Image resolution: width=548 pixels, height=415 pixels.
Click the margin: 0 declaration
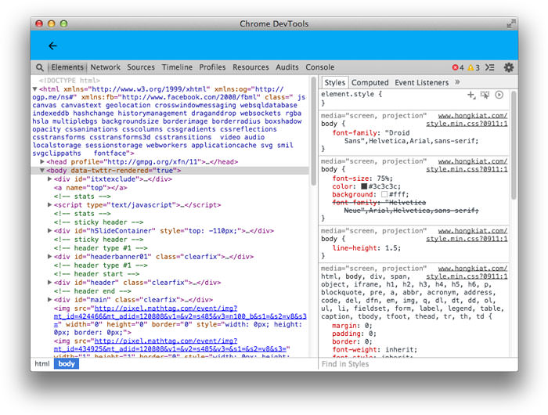point(352,326)
